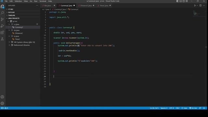
Task: Switch to the CurrencyC.java tab
Action: click(66, 6)
